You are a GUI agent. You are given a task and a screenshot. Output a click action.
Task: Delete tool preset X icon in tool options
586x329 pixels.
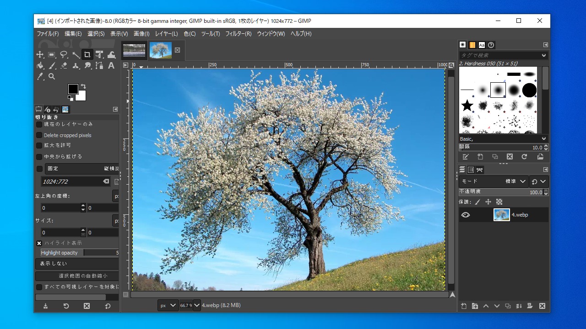click(x=87, y=306)
